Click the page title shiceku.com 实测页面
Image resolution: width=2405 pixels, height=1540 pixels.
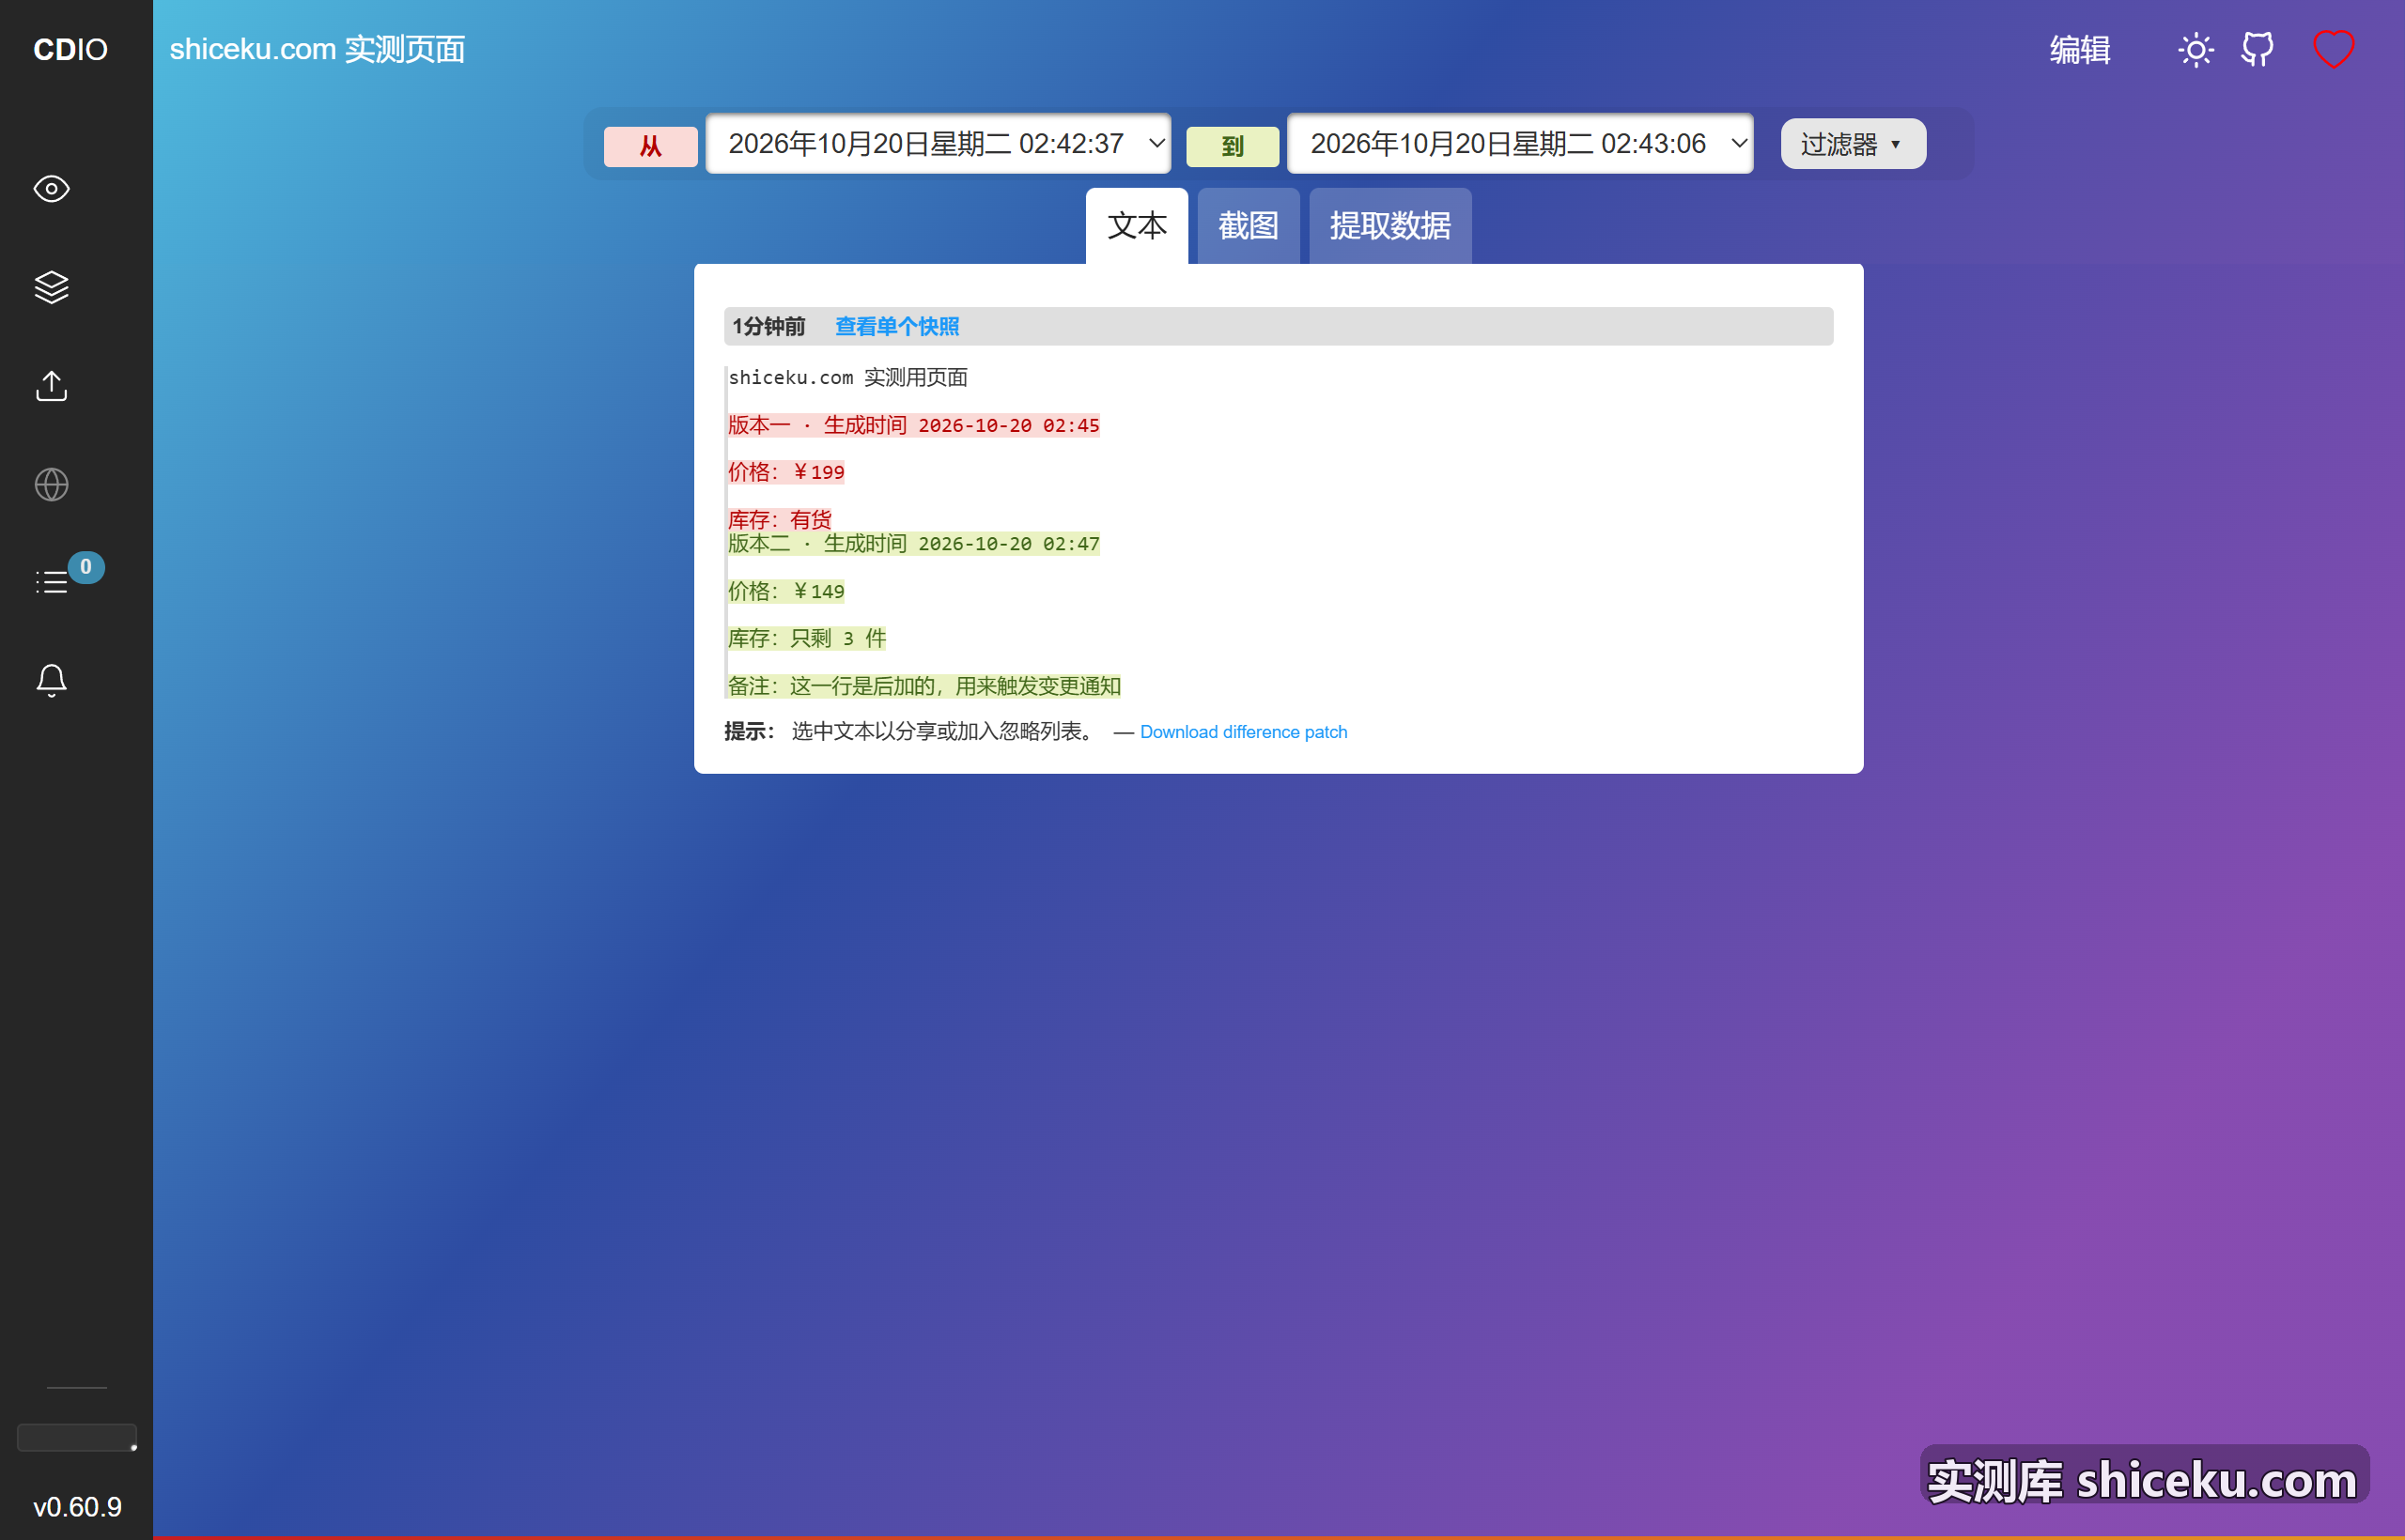[x=318, y=49]
